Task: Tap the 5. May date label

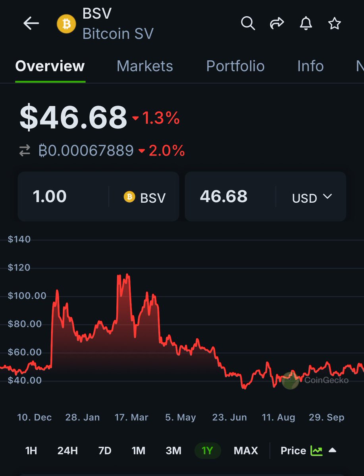Action: tap(181, 417)
